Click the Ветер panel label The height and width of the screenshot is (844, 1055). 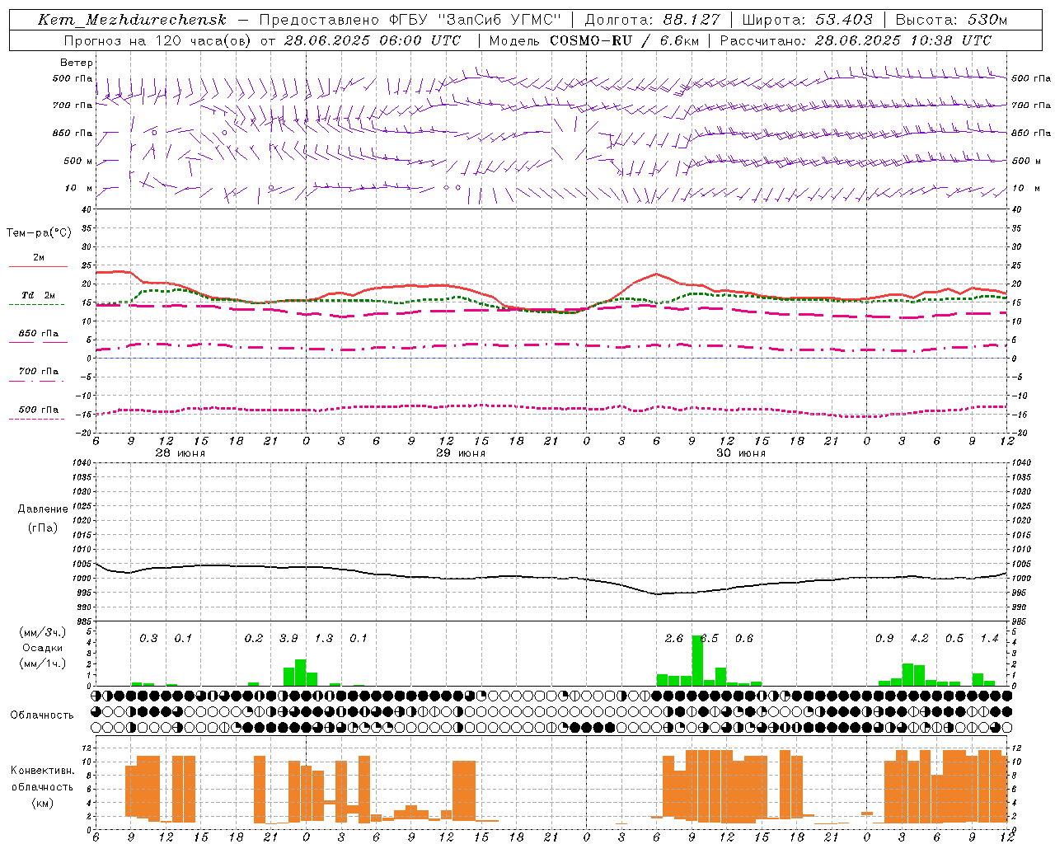click(x=77, y=63)
